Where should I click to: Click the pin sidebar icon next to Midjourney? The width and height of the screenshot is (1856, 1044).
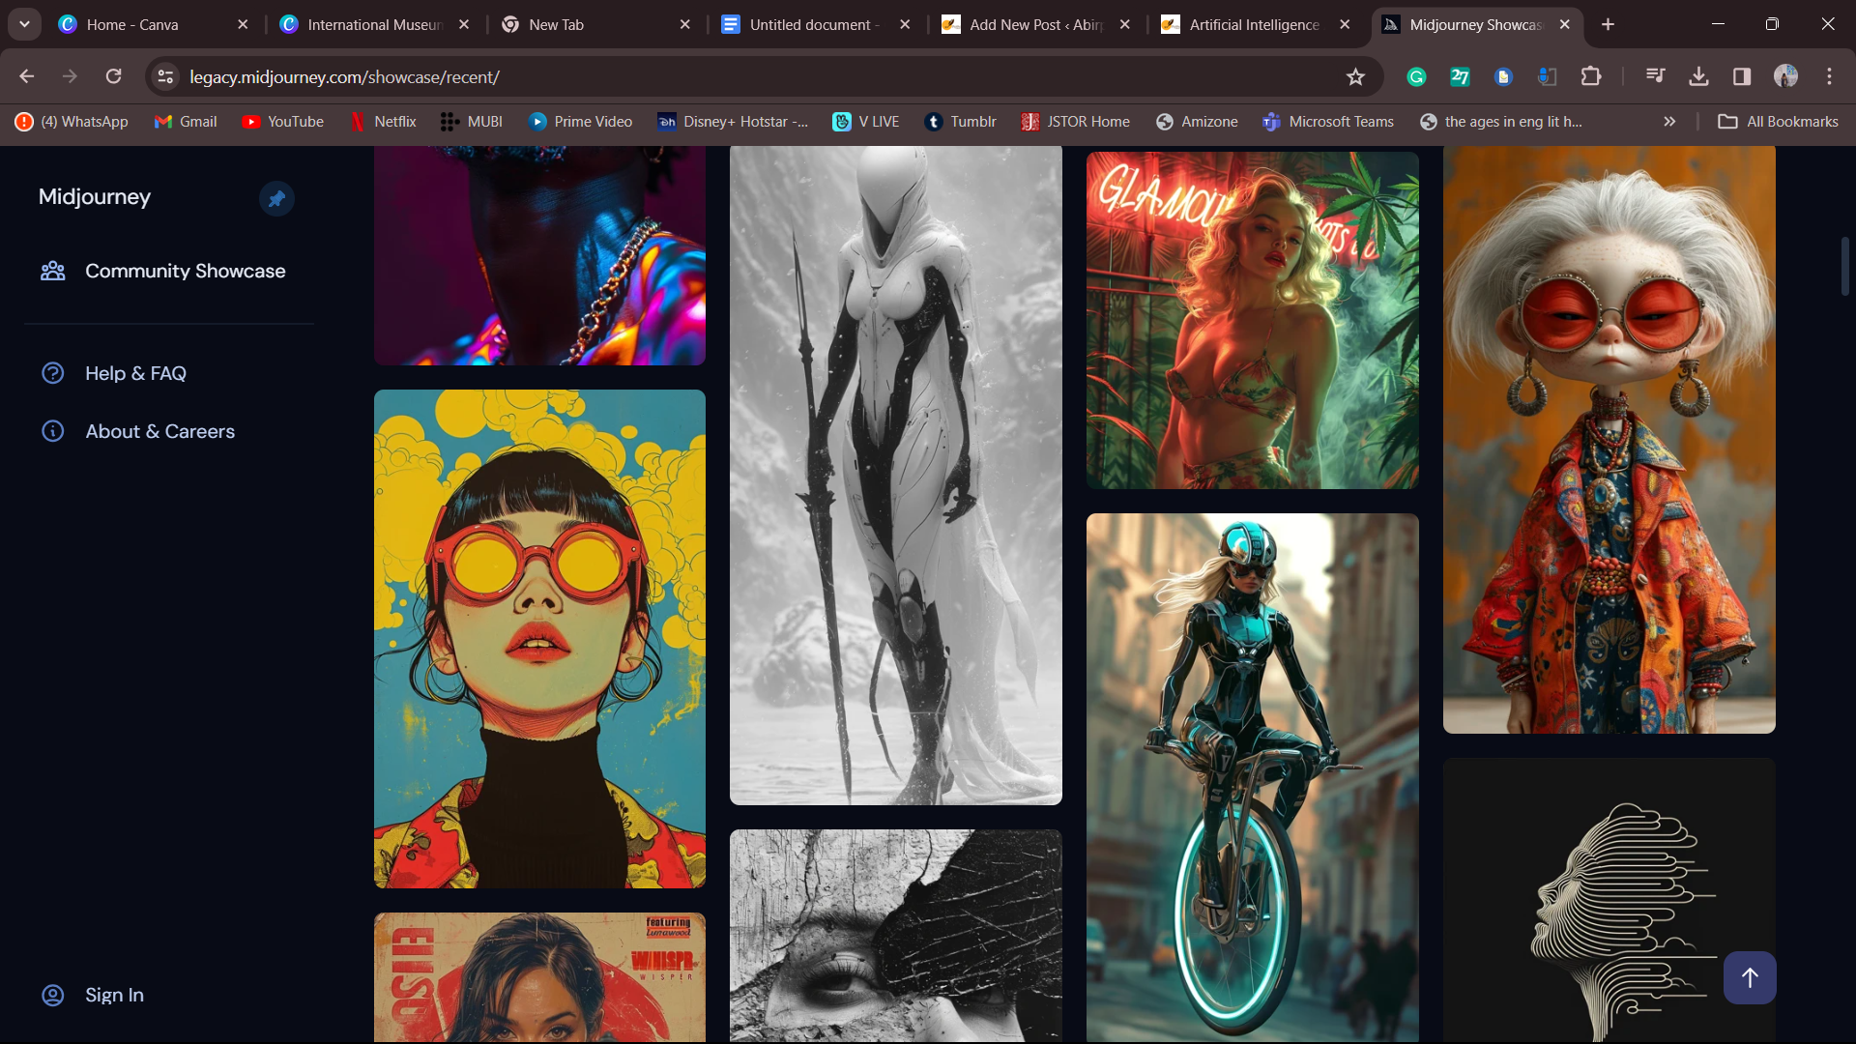coord(276,199)
